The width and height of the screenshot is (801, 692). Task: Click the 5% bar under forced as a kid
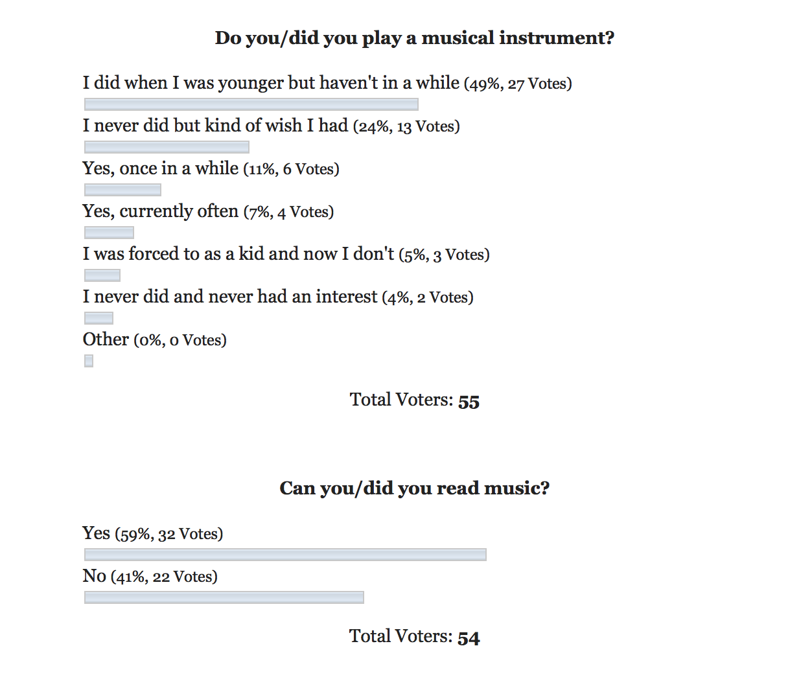point(102,275)
